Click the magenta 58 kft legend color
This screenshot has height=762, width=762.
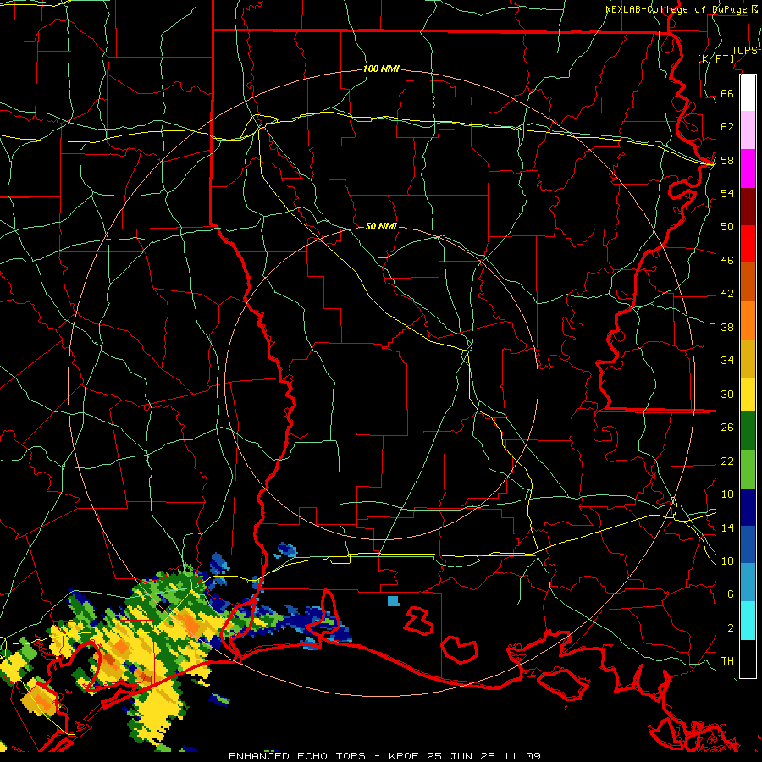[748, 168]
